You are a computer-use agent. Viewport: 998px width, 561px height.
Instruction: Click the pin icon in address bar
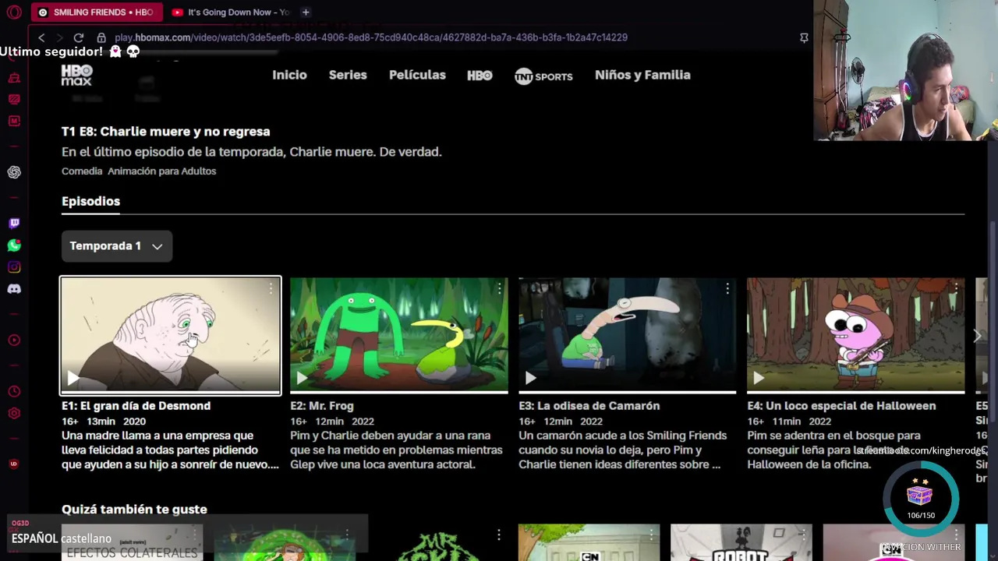tap(804, 37)
